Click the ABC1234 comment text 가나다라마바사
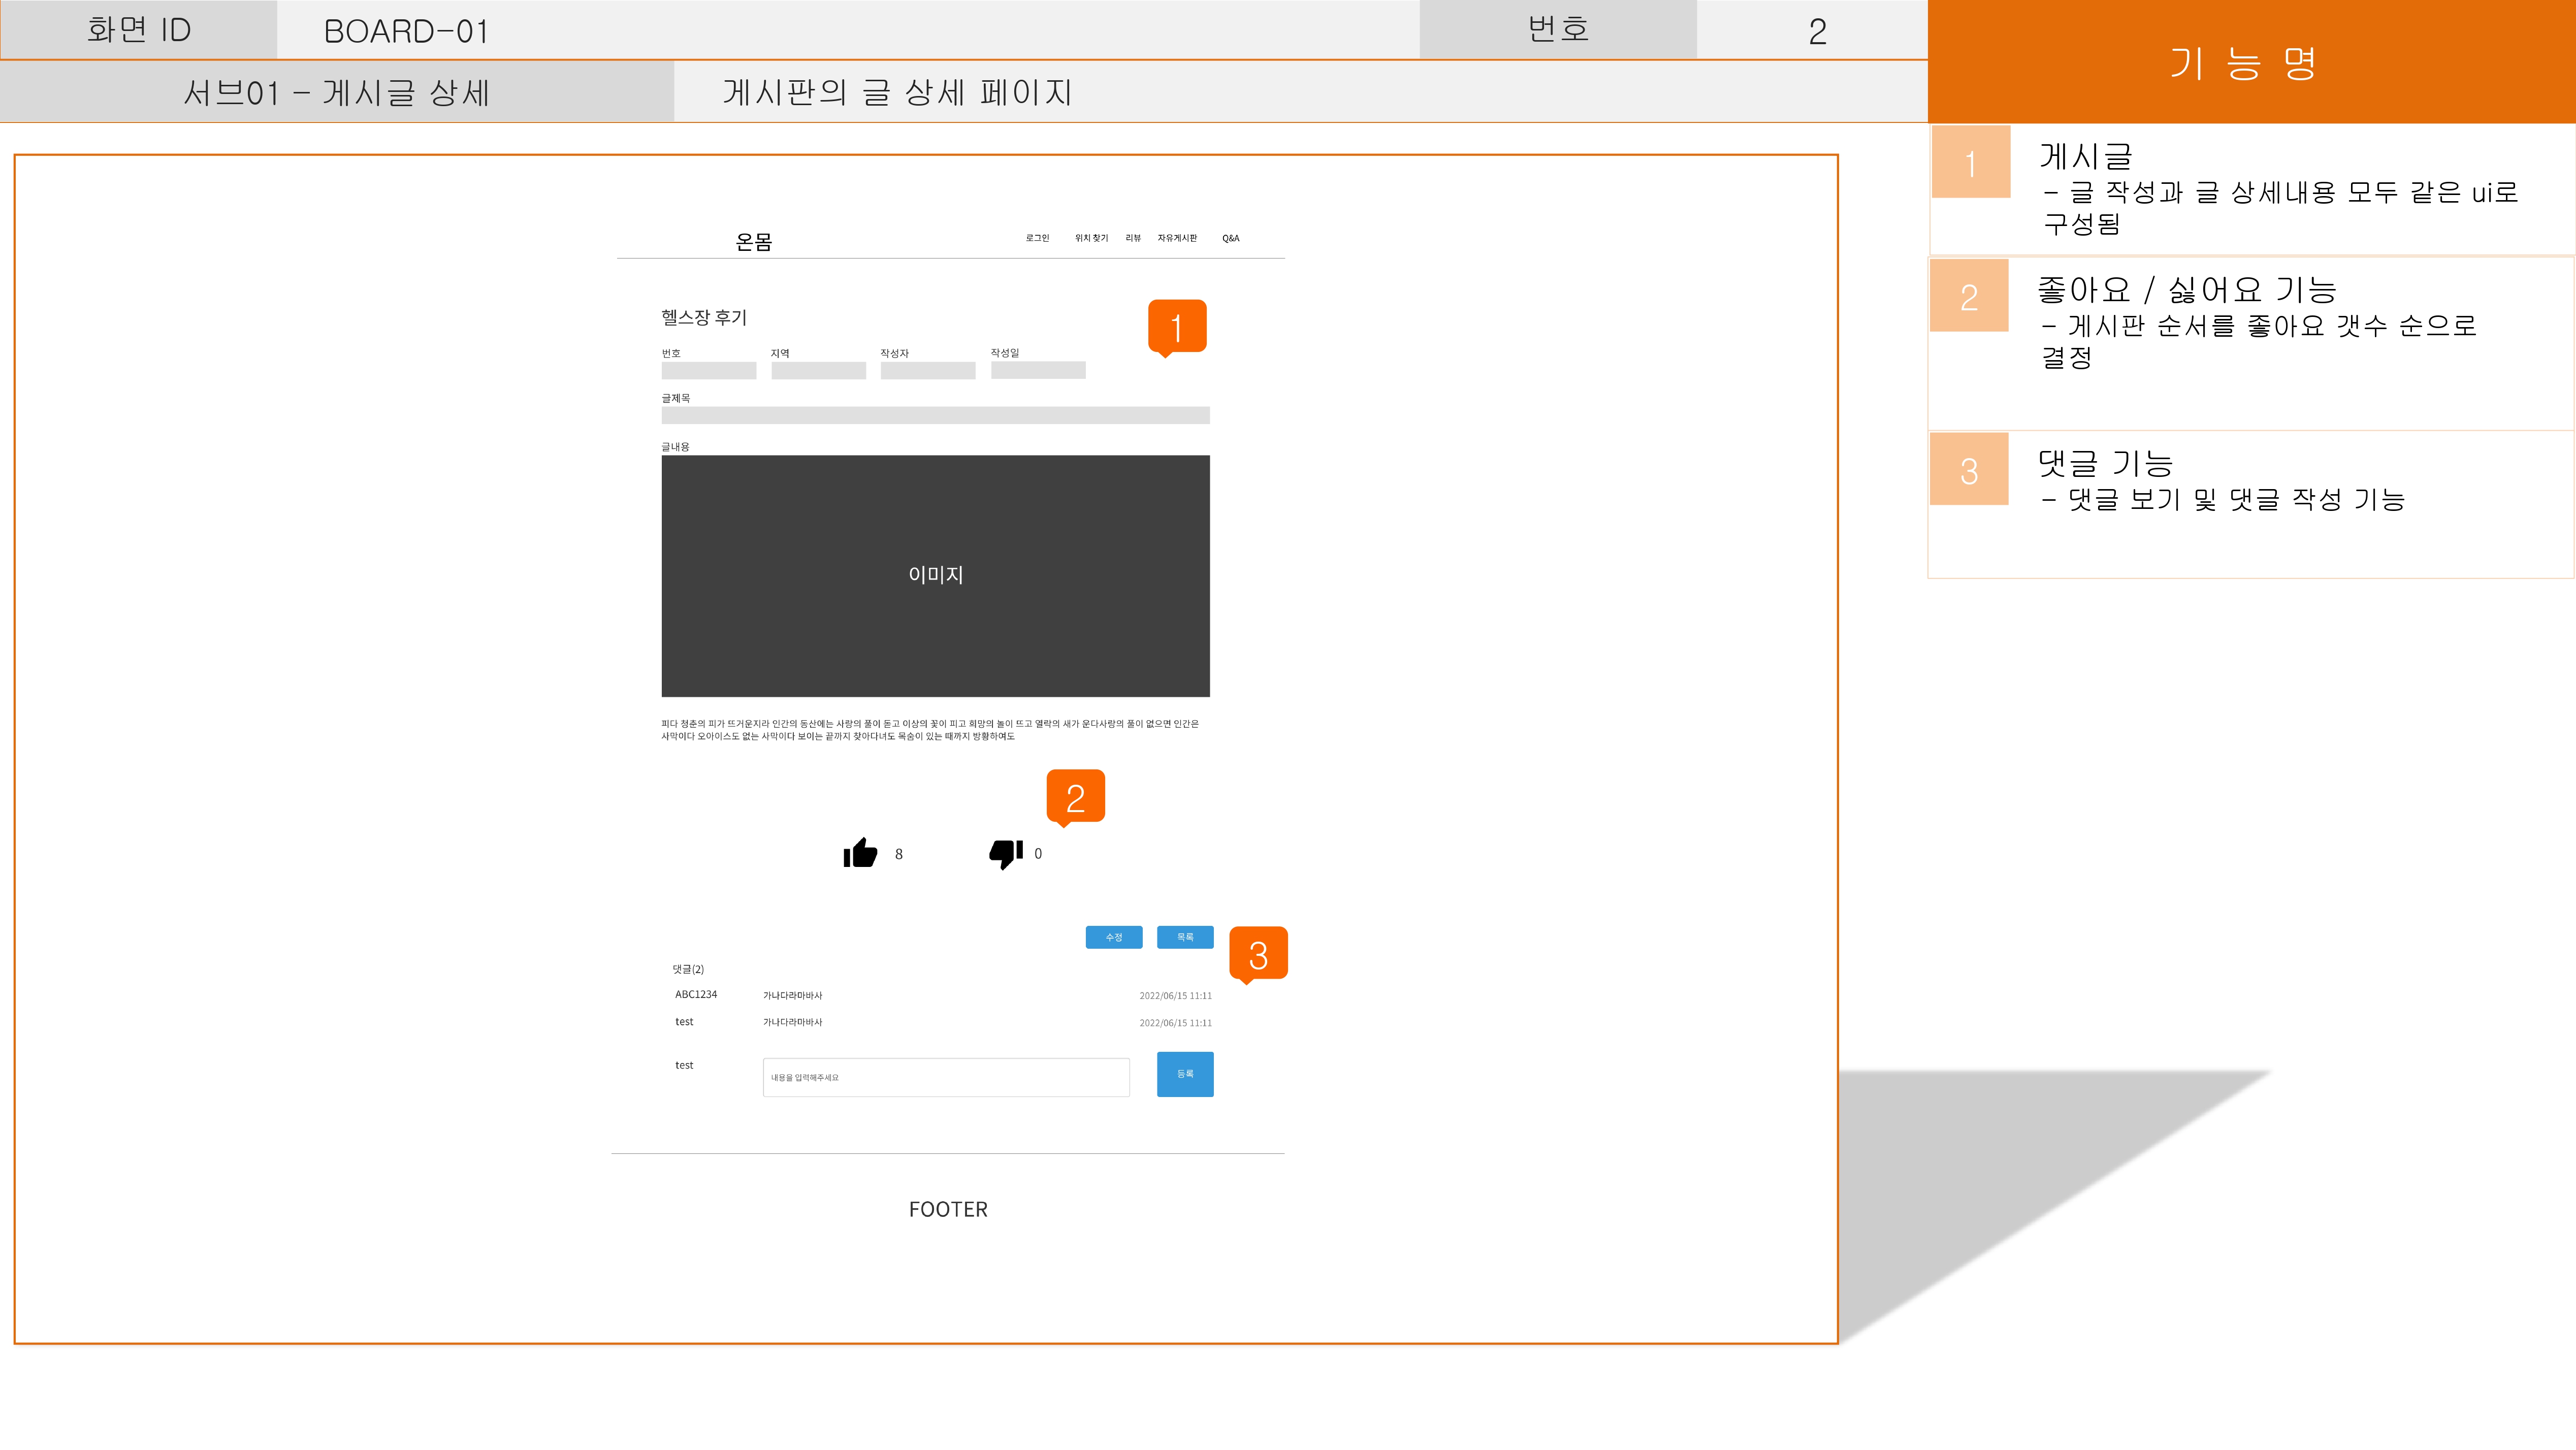The image size is (2576, 1450). pos(792,995)
